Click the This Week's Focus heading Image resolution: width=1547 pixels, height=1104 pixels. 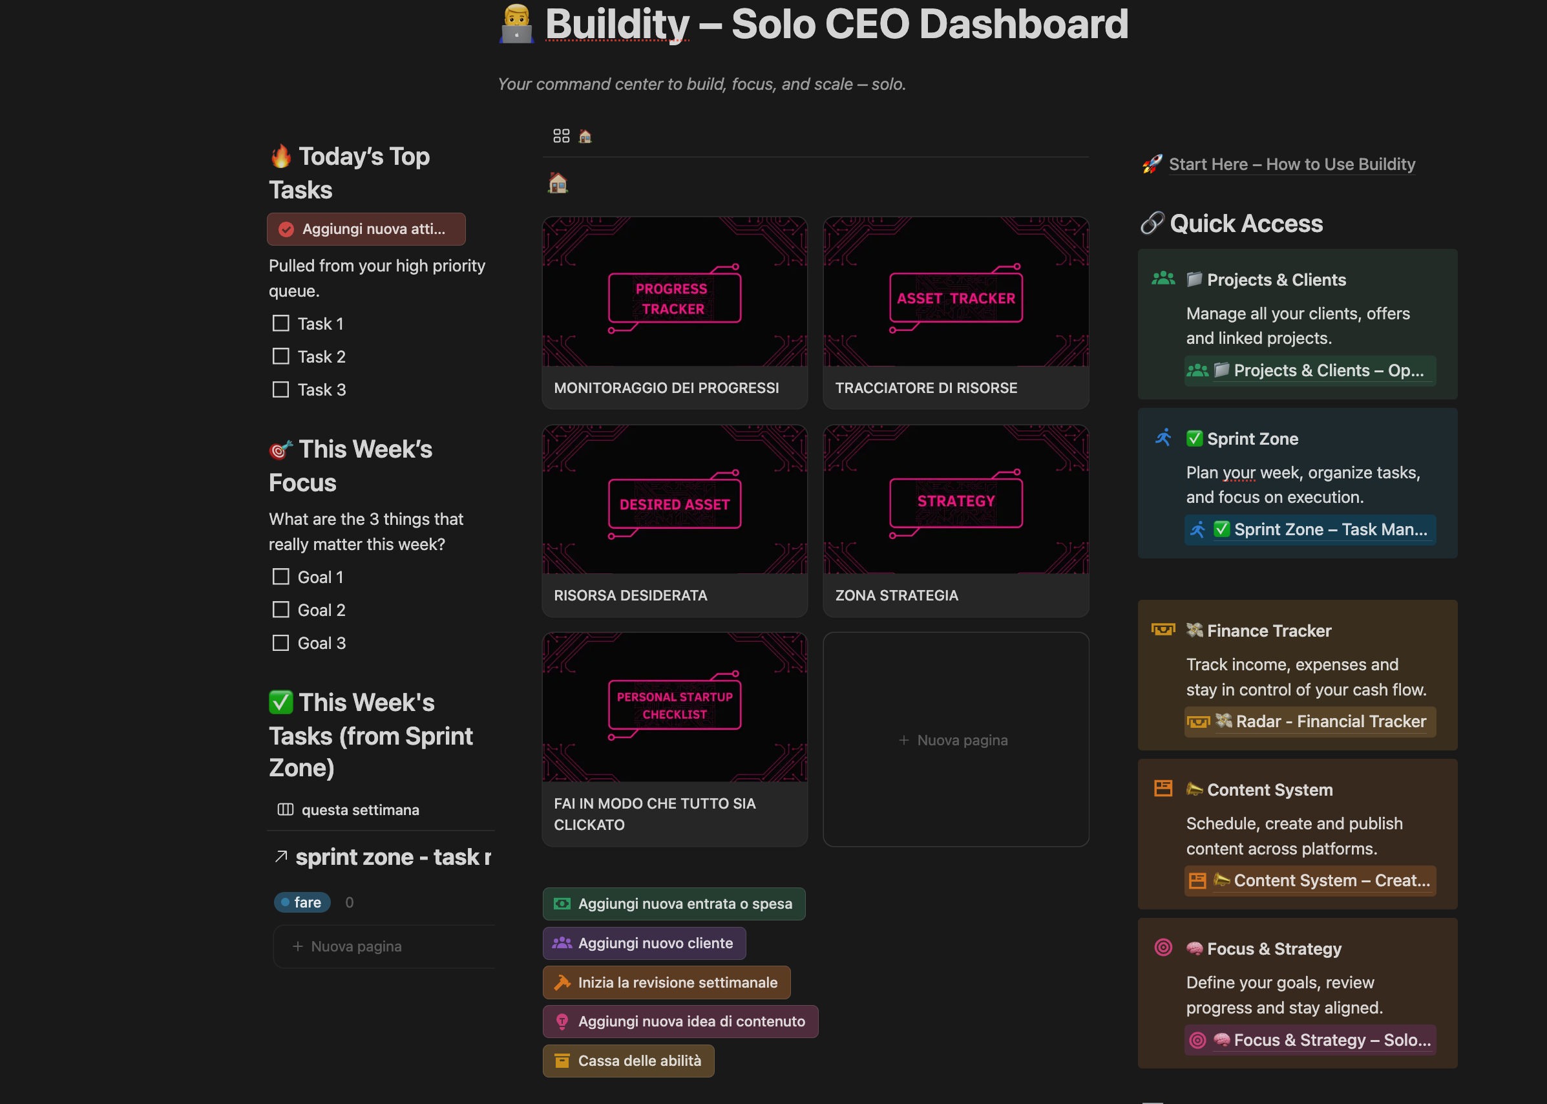(351, 465)
